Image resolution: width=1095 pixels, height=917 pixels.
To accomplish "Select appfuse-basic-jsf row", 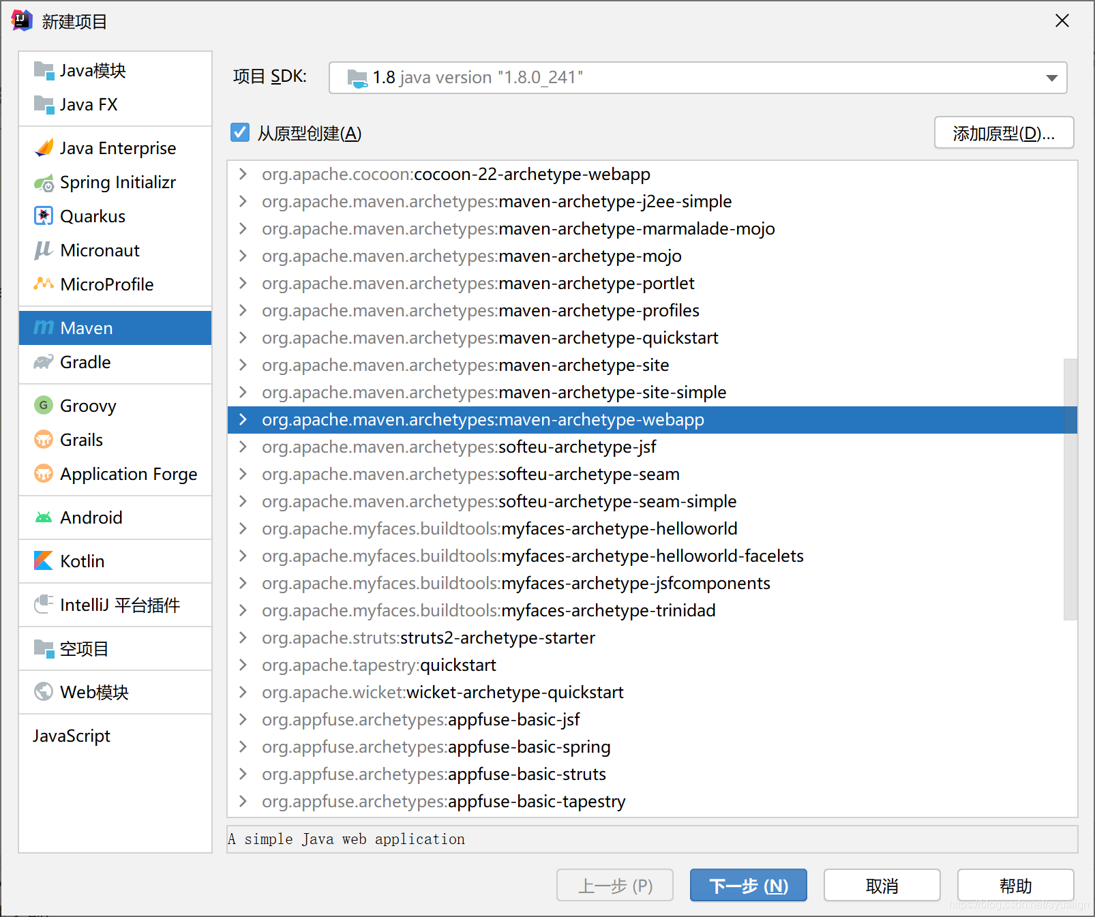I will (652, 719).
